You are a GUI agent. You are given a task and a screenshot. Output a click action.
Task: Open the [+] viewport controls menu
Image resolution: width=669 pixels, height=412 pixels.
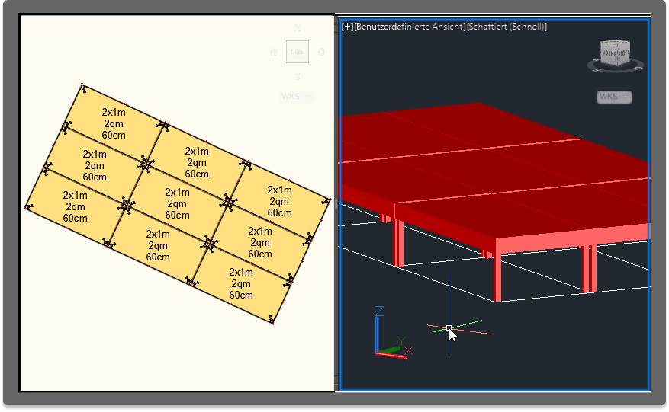(348, 27)
